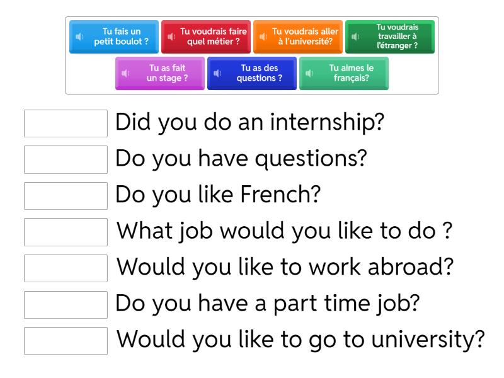Play audio for 'Tu aimes le français?'
The height and width of the screenshot is (378, 504).
[309, 73]
